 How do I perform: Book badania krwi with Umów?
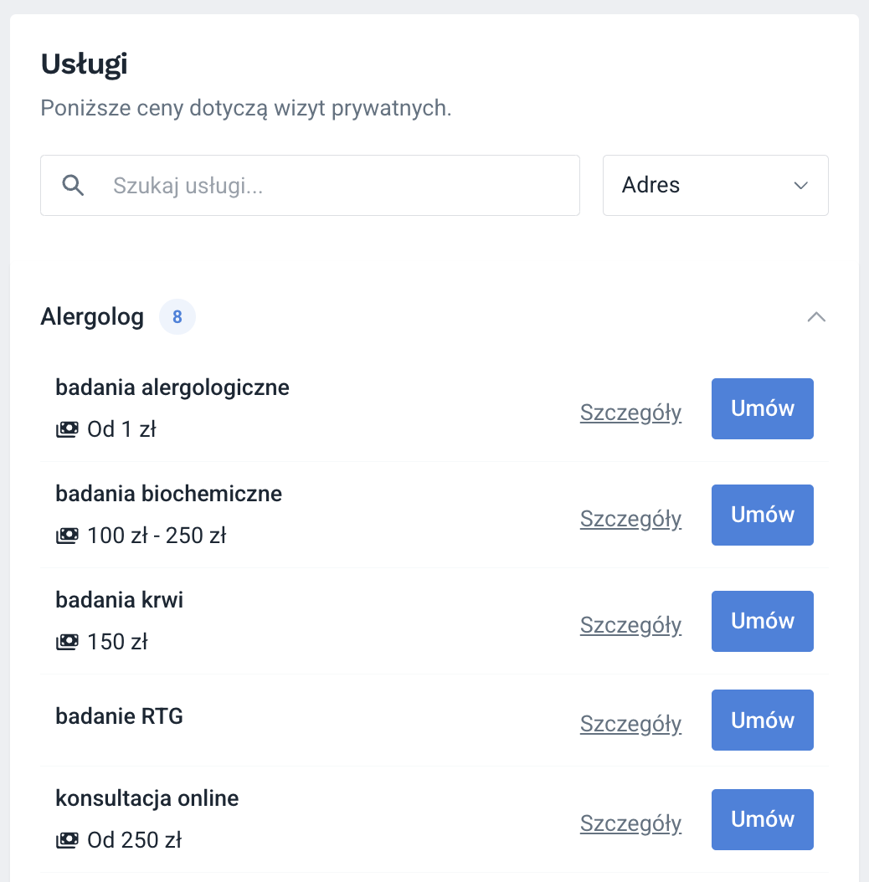click(x=762, y=621)
